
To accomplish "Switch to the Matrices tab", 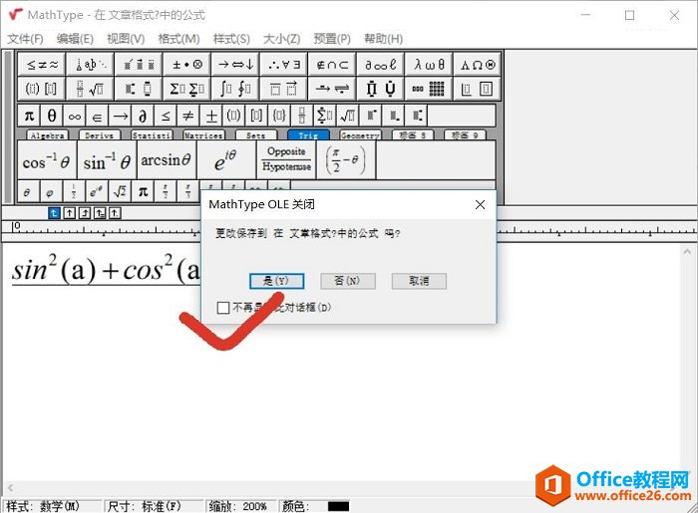I will pyautogui.click(x=203, y=135).
